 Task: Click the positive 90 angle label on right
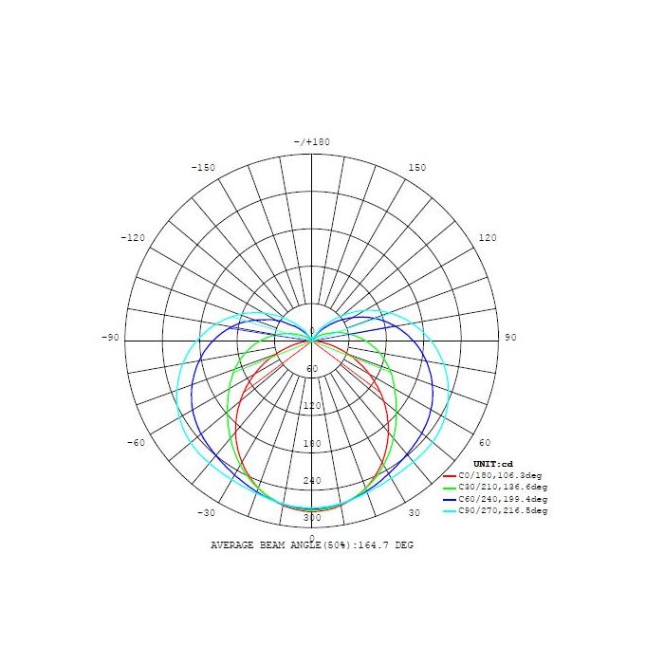click(x=510, y=338)
